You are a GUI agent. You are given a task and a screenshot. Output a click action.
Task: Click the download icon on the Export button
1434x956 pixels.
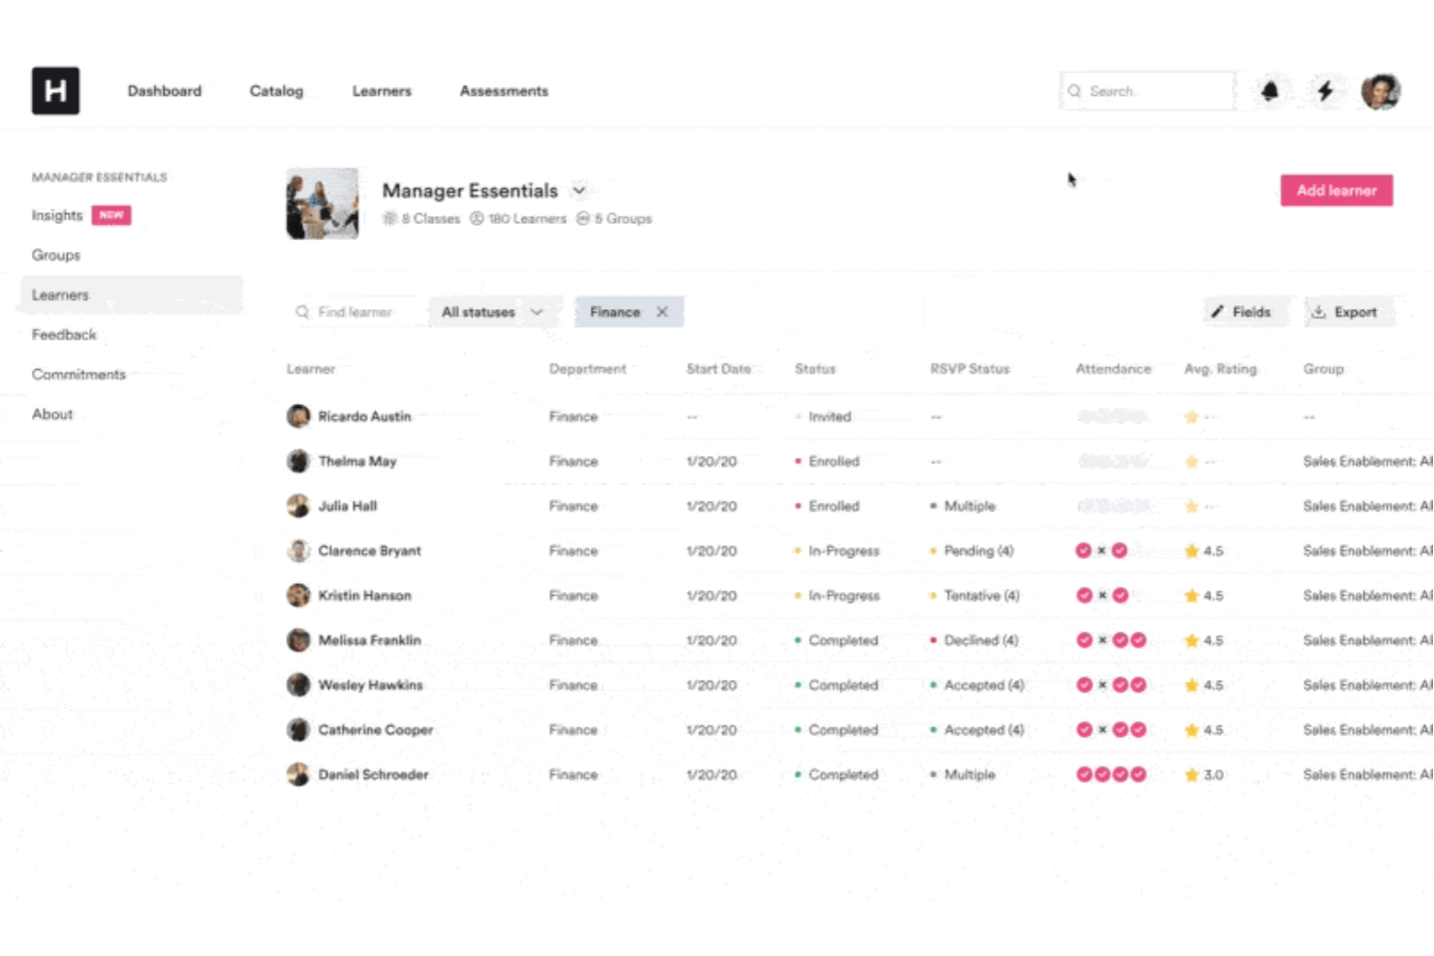(x=1320, y=311)
